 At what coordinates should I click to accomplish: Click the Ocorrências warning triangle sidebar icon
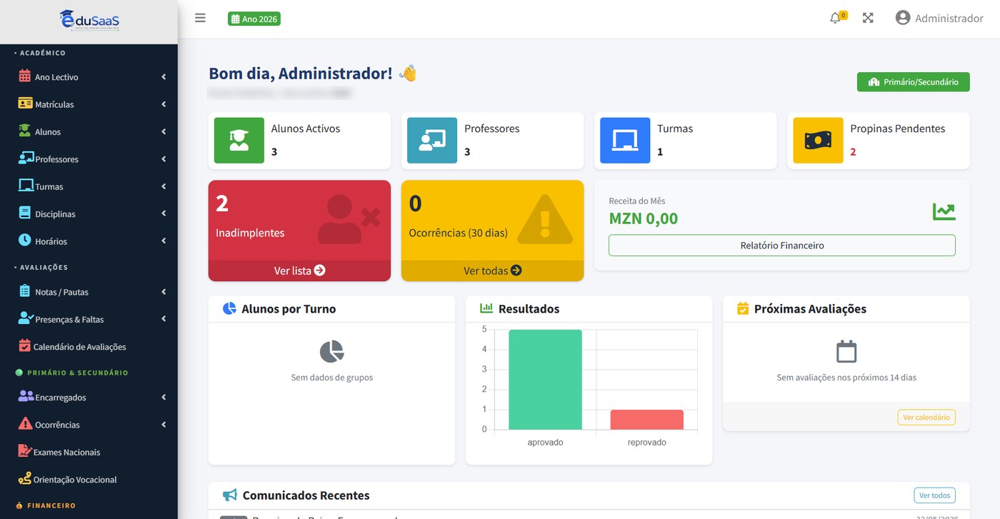[x=25, y=423]
